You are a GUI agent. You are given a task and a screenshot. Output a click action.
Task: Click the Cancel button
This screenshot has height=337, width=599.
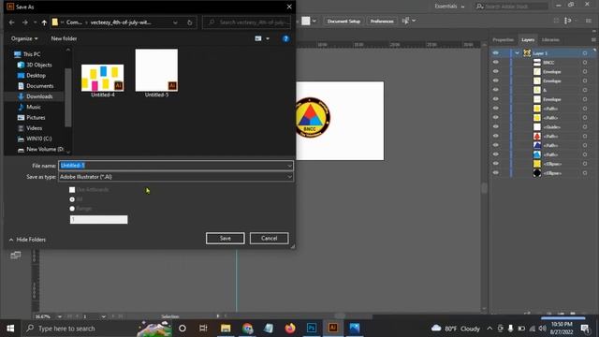click(270, 238)
